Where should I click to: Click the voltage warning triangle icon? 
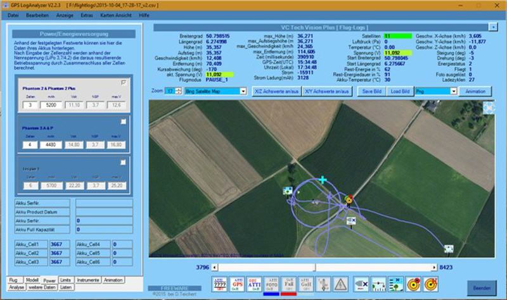[340, 284]
